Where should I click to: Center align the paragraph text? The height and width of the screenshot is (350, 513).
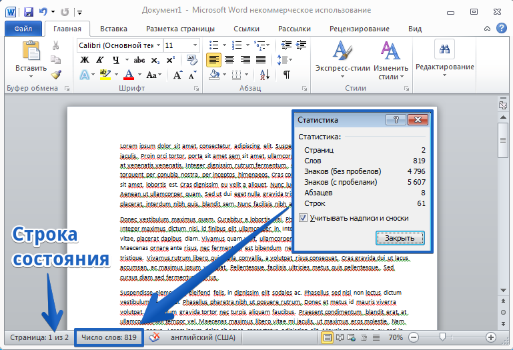pyautogui.click(x=229, y=60)
